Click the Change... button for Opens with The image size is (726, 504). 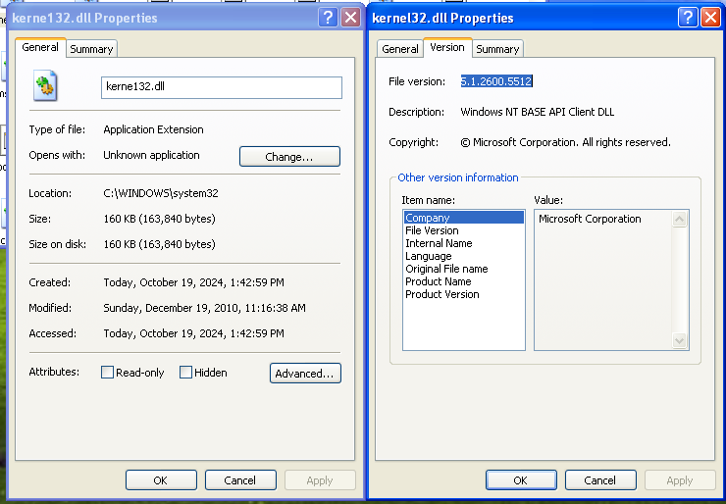pos(289,157)
